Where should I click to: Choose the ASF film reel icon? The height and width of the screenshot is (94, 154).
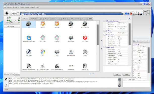57,52
